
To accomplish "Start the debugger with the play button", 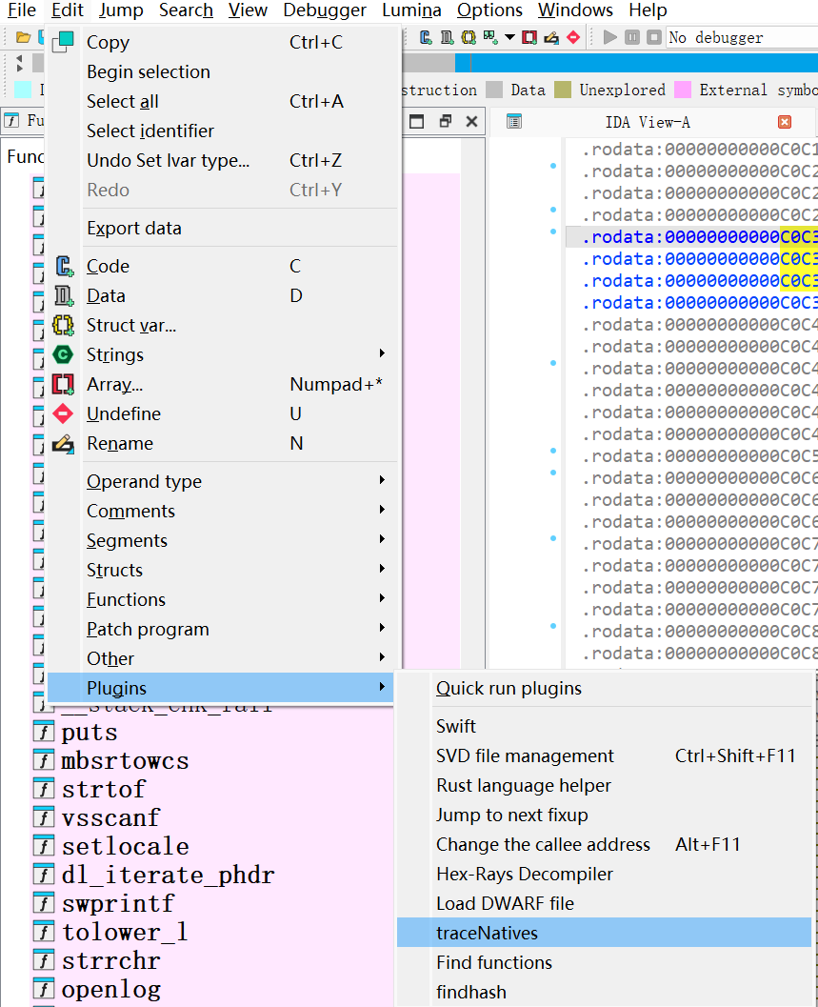I will tap(610, 37).
